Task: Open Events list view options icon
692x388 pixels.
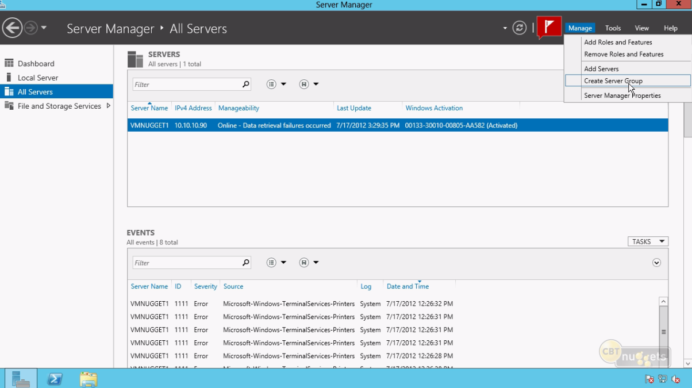Action: [272, 263]
